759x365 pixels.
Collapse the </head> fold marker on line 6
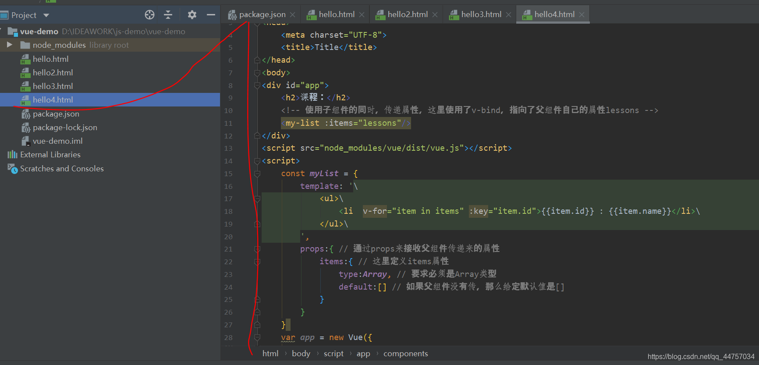[257, 60]
